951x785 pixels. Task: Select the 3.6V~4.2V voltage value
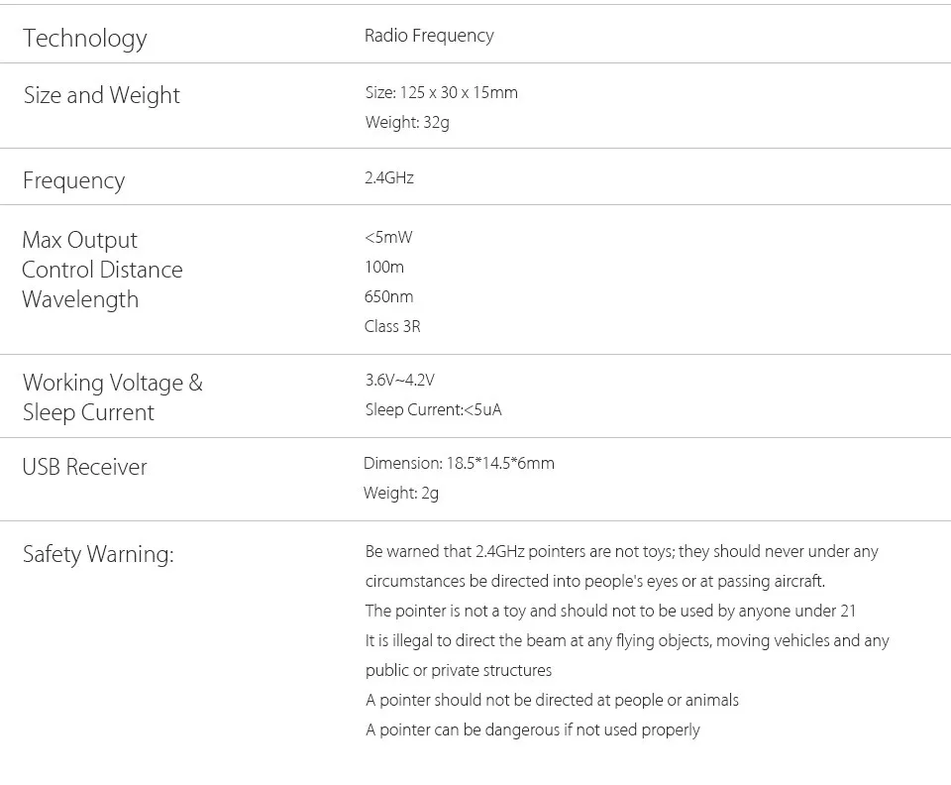coord(399,380)
